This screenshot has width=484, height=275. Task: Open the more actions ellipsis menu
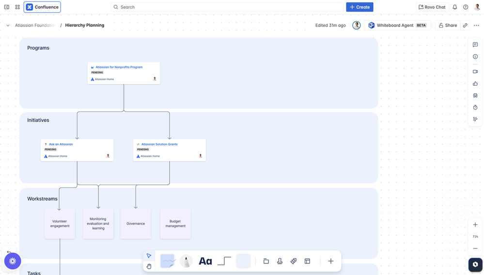coord(476,25)
